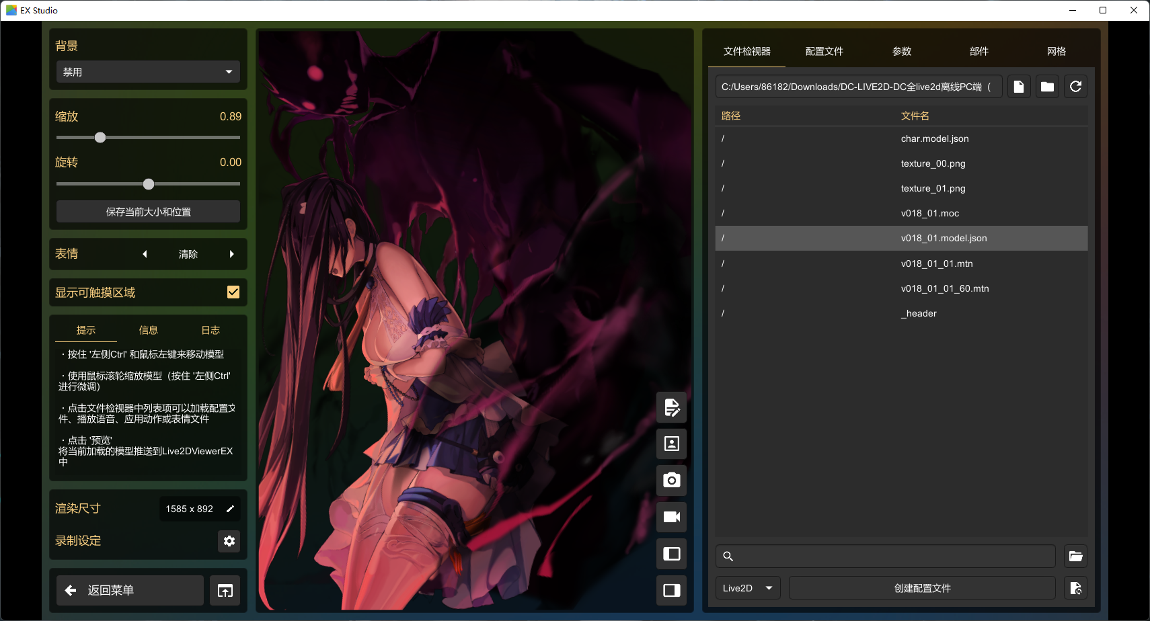
Task: Click the 创建配置文件 button
Action: pos(922,588)
